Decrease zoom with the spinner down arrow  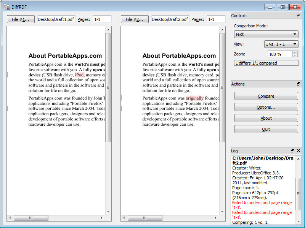tap(295, 56)
